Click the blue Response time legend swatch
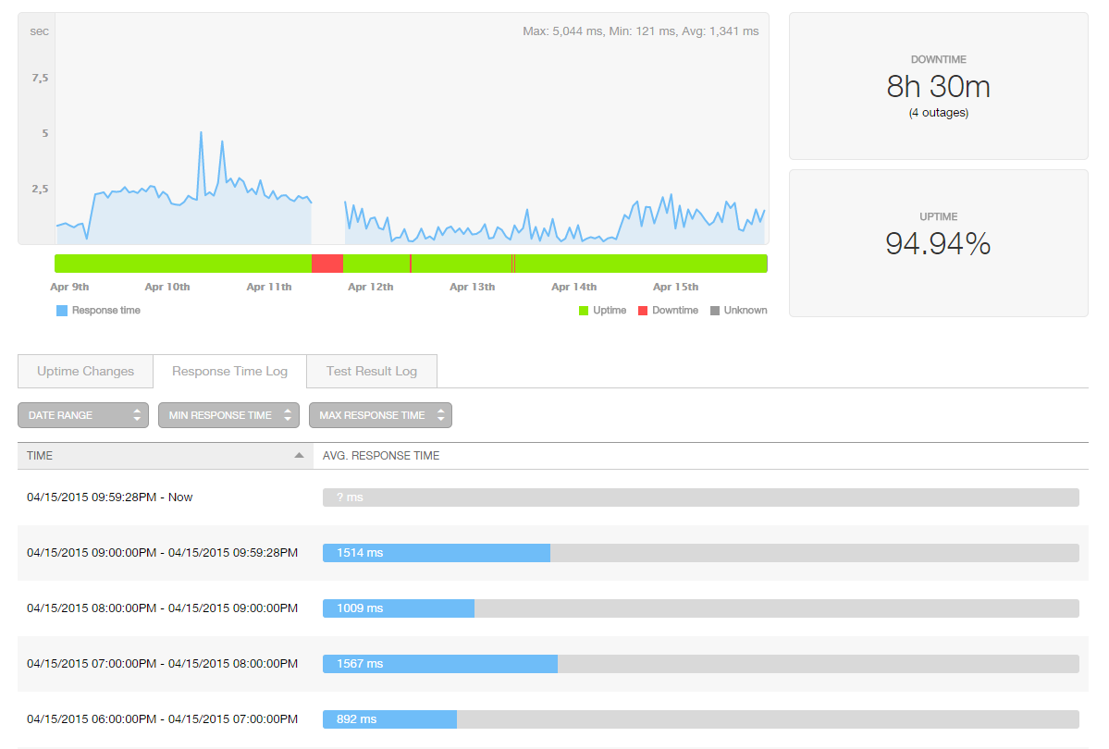Screen dimensions: 1109x749 [x=62, y=311]
